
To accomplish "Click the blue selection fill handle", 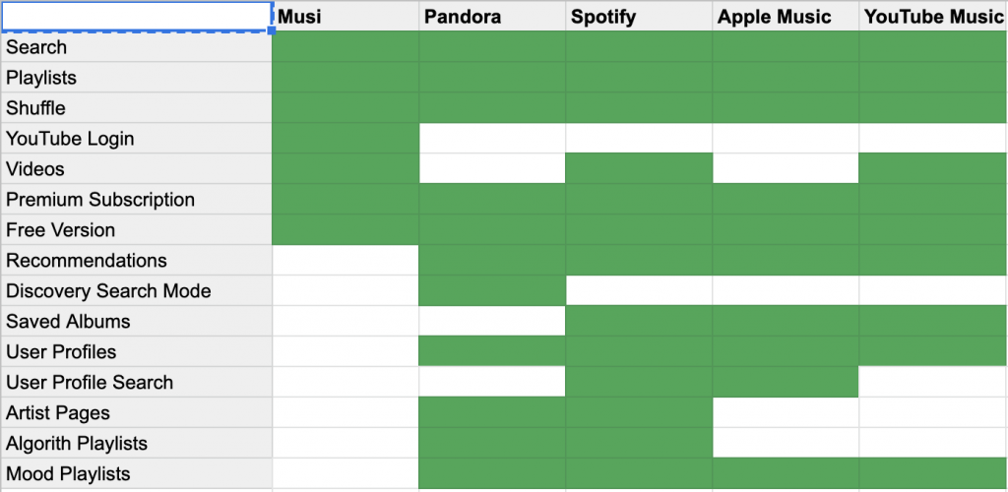I will click(x=272, y=31).
